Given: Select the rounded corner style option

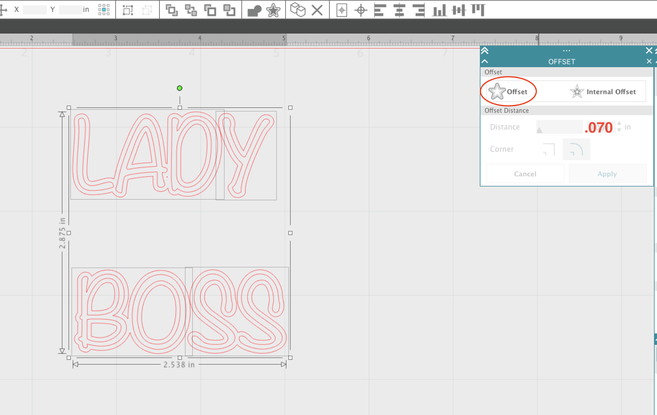Looking at the screenshot, I should tap(576, 149).
